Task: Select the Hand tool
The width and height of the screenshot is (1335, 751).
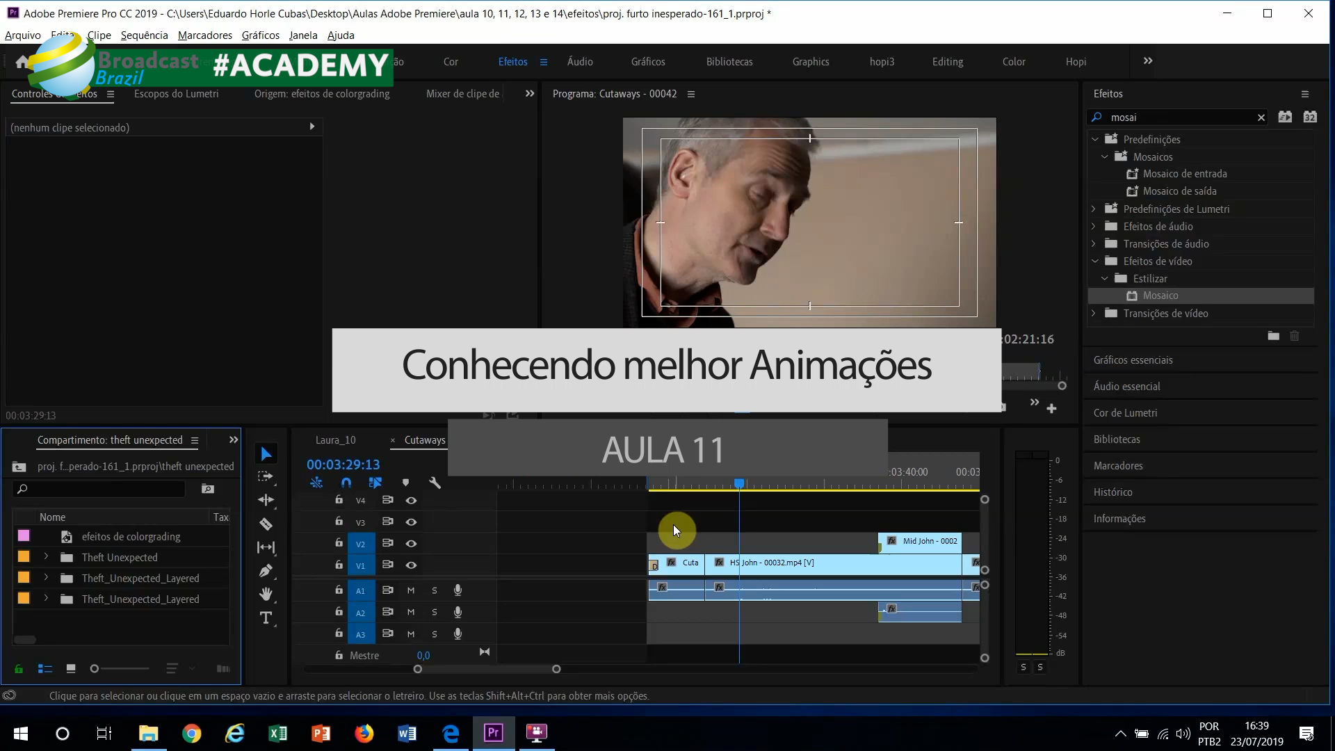Action: point(266,594)
